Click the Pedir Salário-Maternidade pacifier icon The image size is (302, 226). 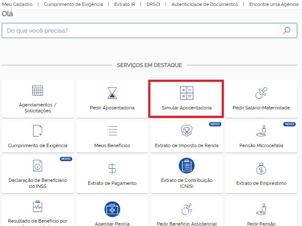261,92
